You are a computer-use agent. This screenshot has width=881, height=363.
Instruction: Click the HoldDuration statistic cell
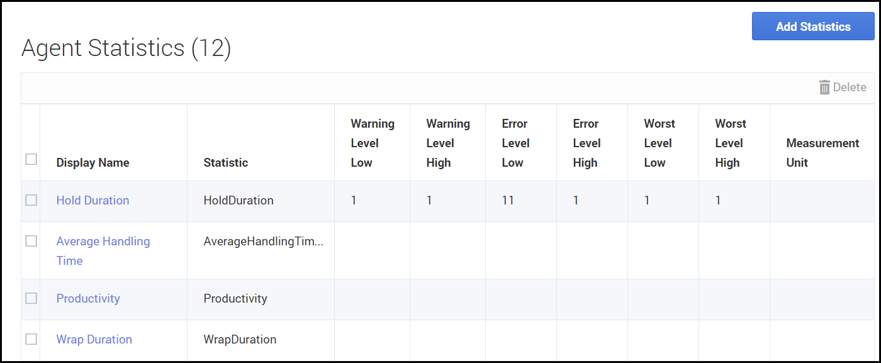238,200
